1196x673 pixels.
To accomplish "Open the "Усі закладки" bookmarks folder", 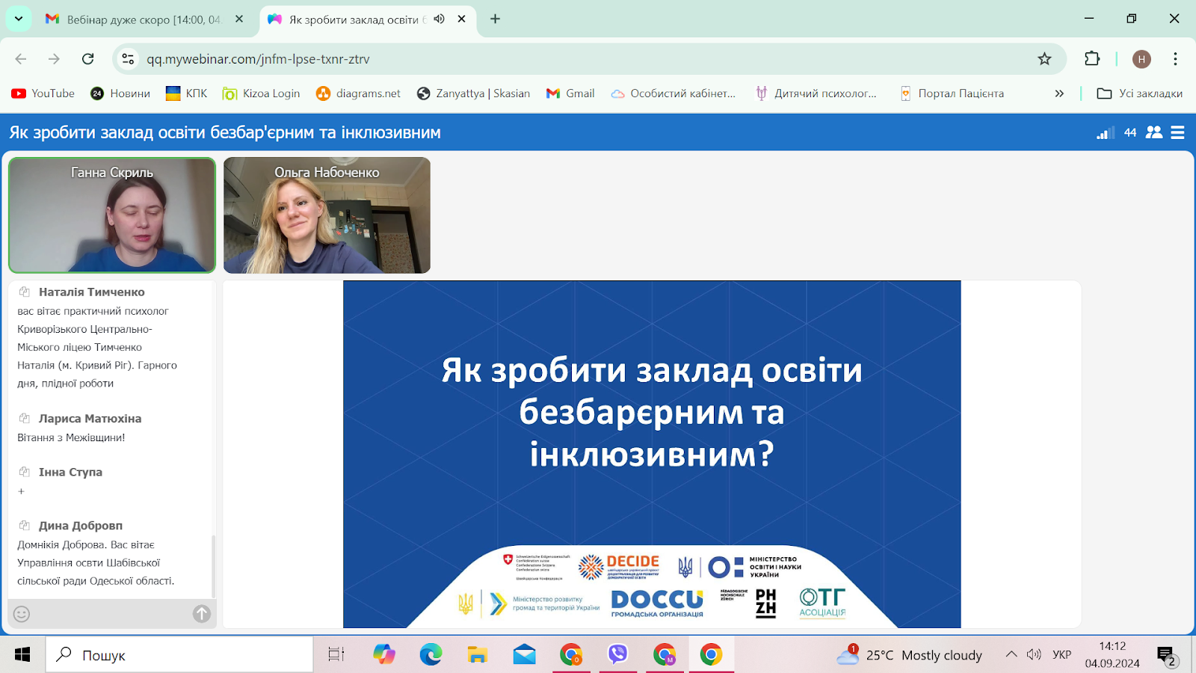I will (x=1139, y=93).
